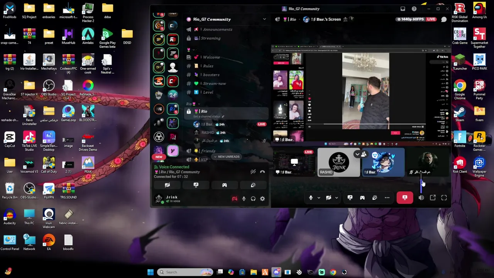Viewport: 494px width, 278px height.
Task: Open pink icon server in server list
Action: (173, 151)
